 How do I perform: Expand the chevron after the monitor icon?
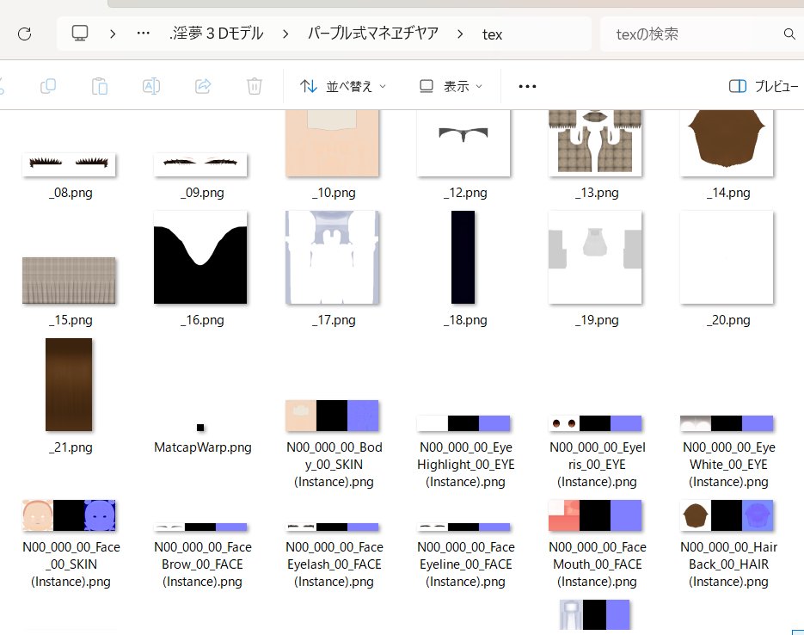pyautogui.click(x=113, y=34)
